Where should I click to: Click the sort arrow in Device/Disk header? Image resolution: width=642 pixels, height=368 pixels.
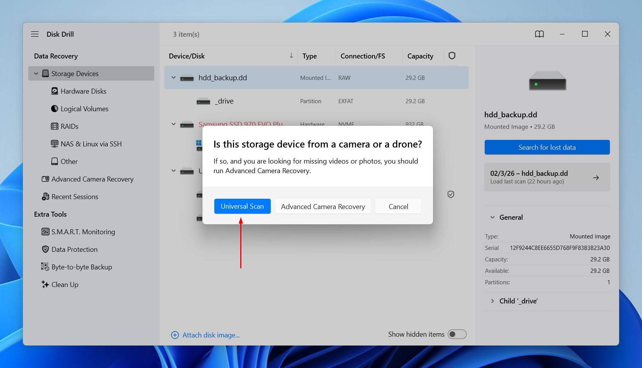coord(291,56)
